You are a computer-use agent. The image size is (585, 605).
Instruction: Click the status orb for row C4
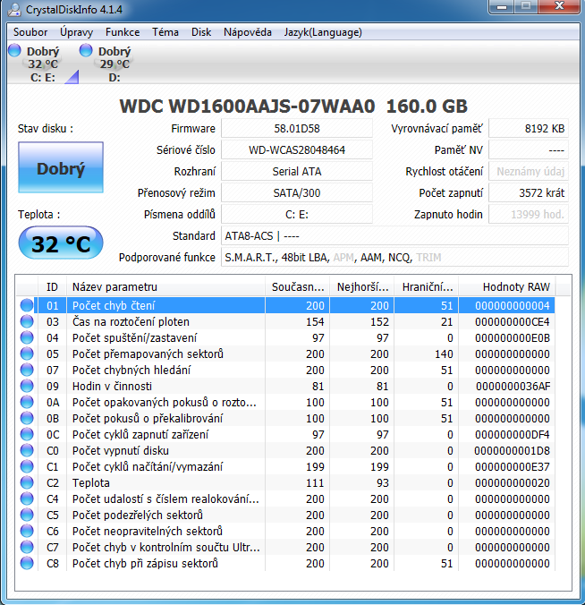pos(27,498)
